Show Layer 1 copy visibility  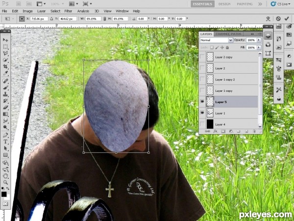[202, 90]
